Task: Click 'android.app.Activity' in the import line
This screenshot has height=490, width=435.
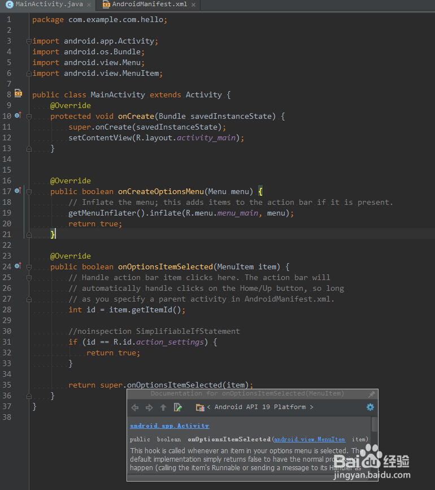Action: point(109,41)
